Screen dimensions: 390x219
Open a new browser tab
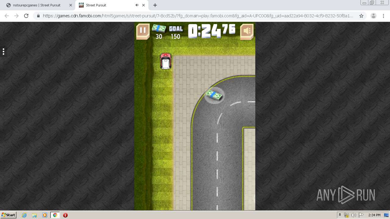[x=155, y=5]
